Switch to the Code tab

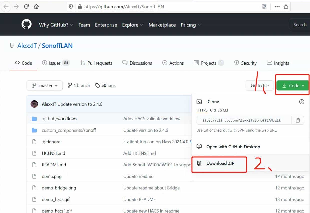coord(23,63)
